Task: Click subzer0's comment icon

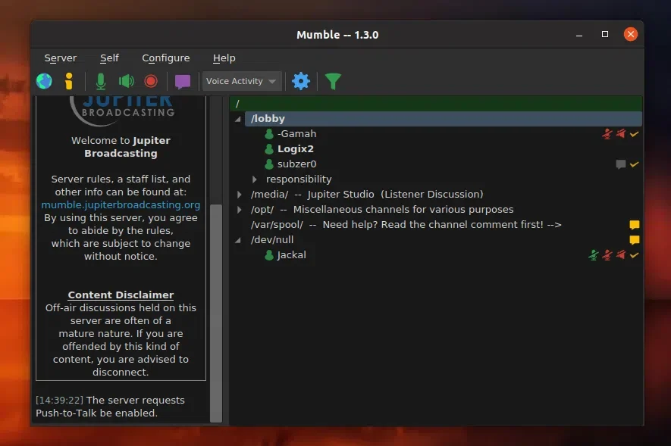Action: click(620, 164)
